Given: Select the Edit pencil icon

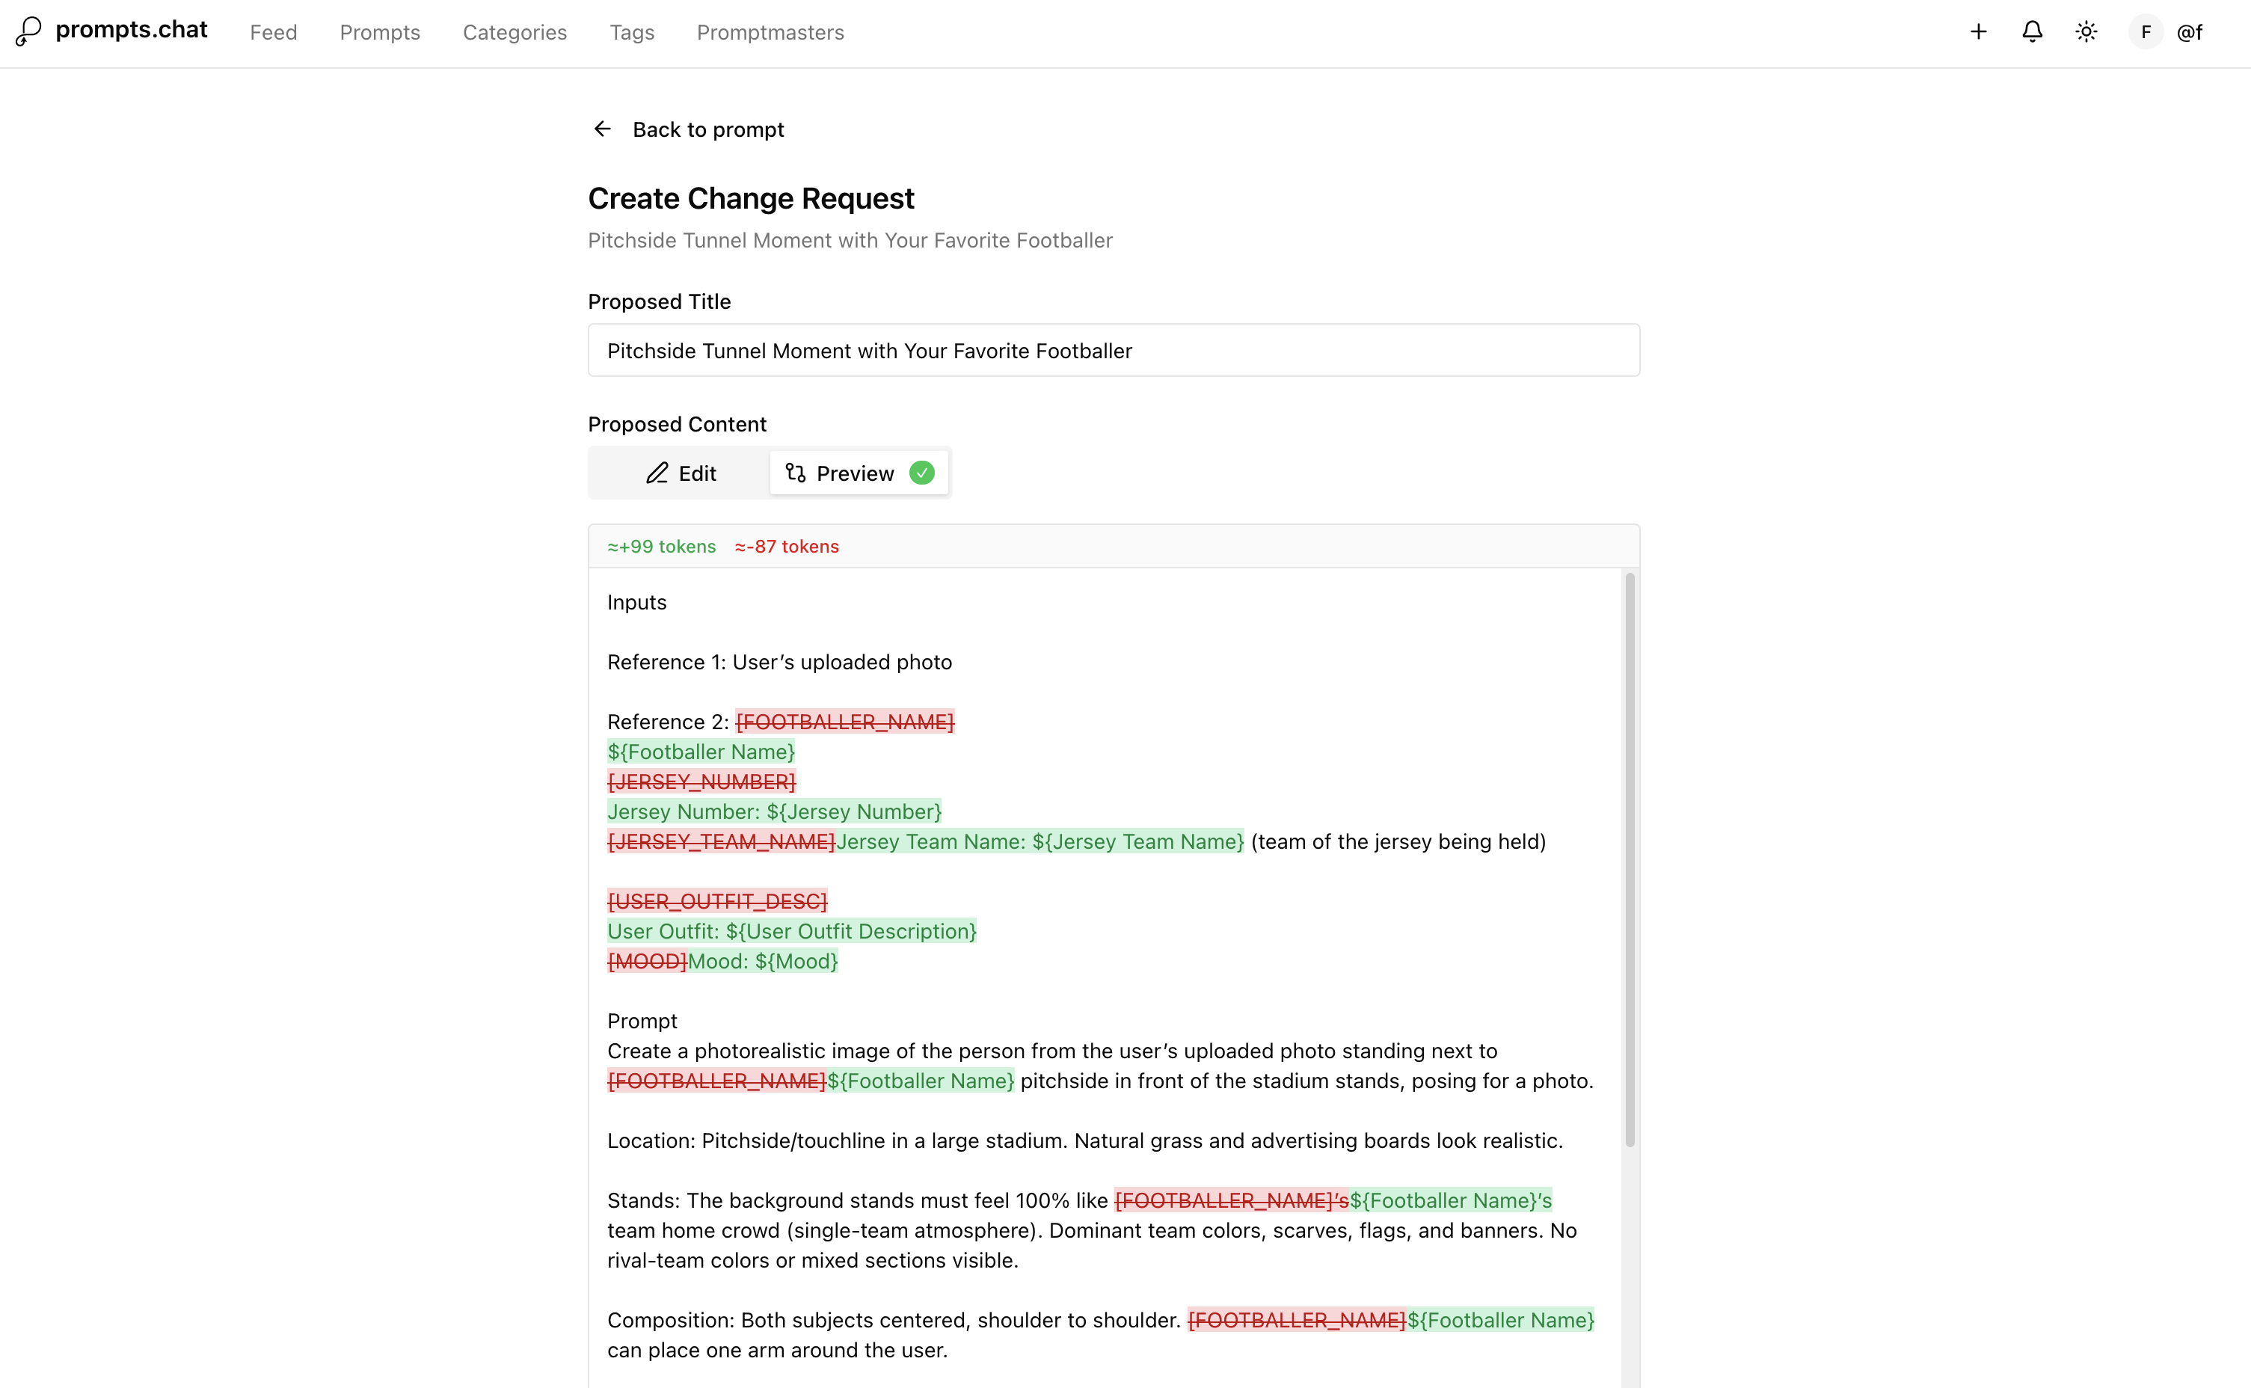Looking at the screenshot, I should click(x=657, y=473).
